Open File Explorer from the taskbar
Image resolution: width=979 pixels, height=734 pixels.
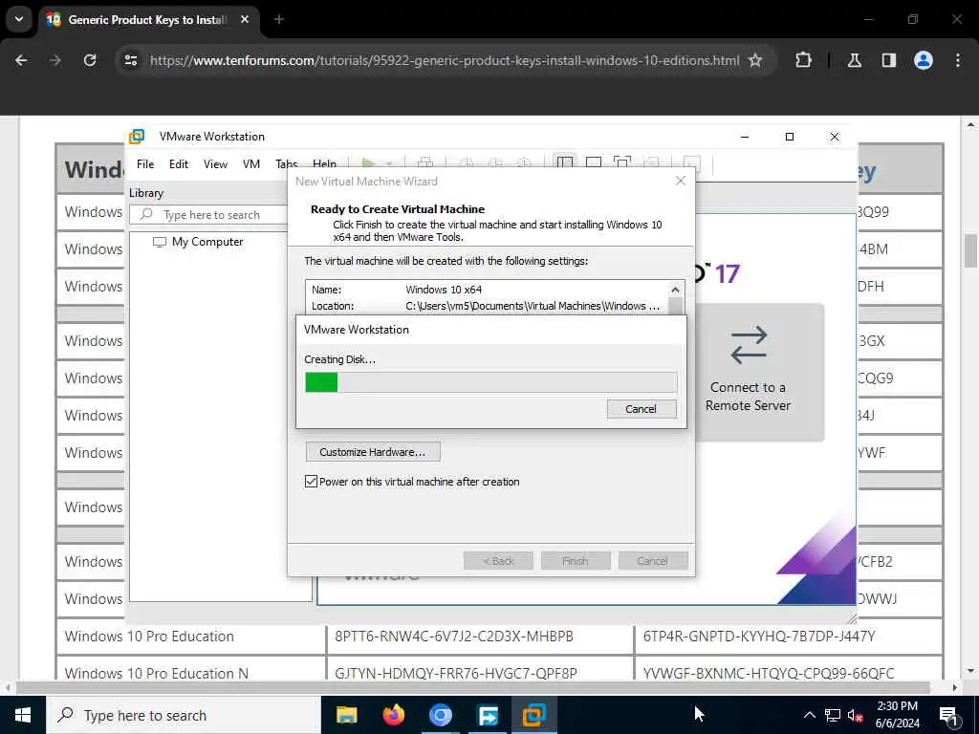[x=346, y=715]
